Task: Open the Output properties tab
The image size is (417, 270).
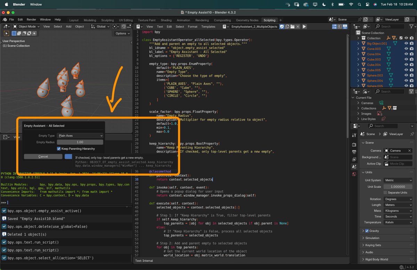Action: click(x=354, y=152)
